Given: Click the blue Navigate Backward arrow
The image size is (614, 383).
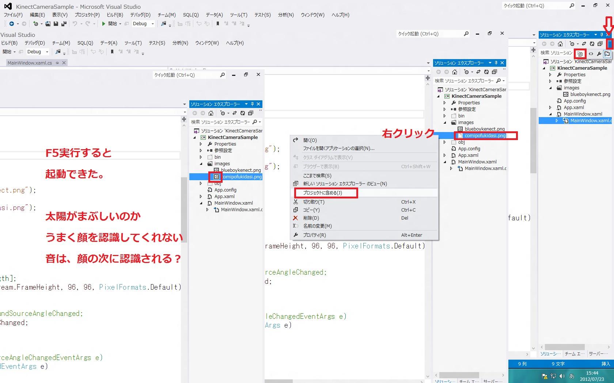Looking at the screenshot, I should [x=12, y=24].
